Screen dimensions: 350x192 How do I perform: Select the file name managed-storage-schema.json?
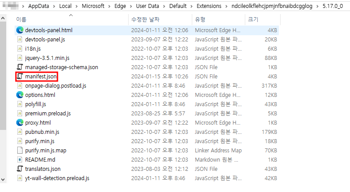[61, 67]
